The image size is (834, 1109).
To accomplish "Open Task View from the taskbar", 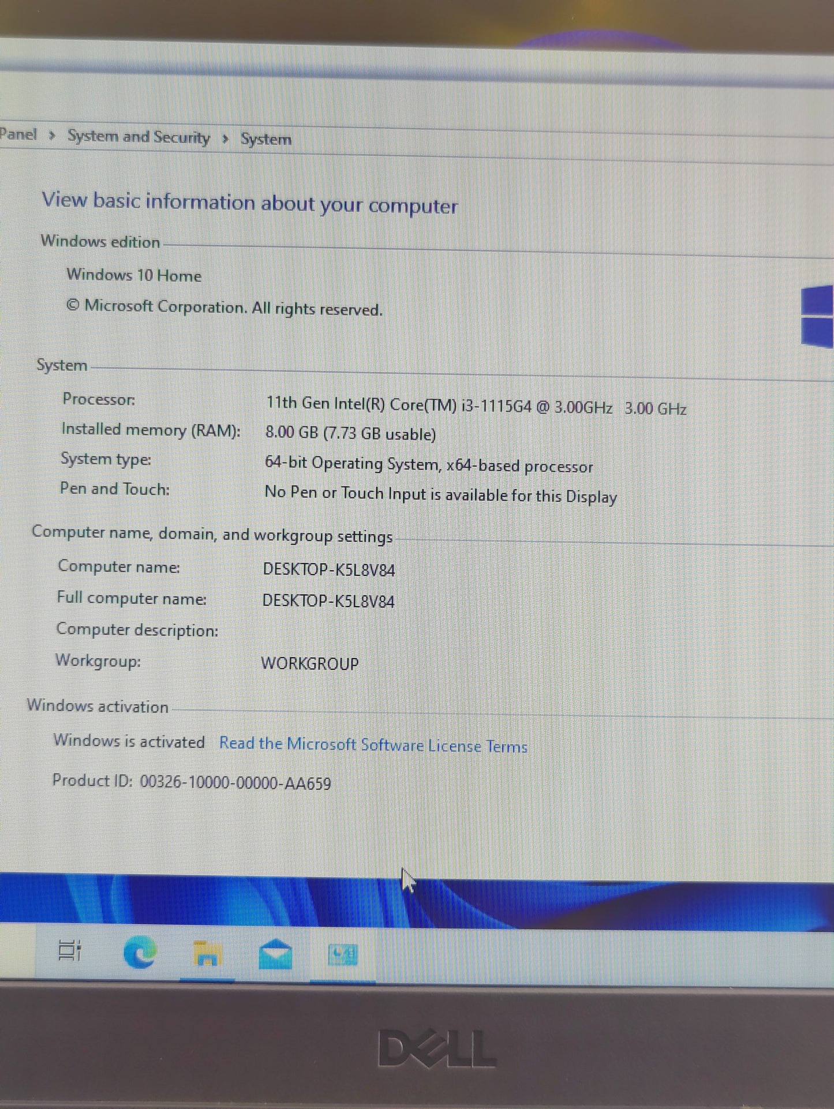I will click(70, 950).
